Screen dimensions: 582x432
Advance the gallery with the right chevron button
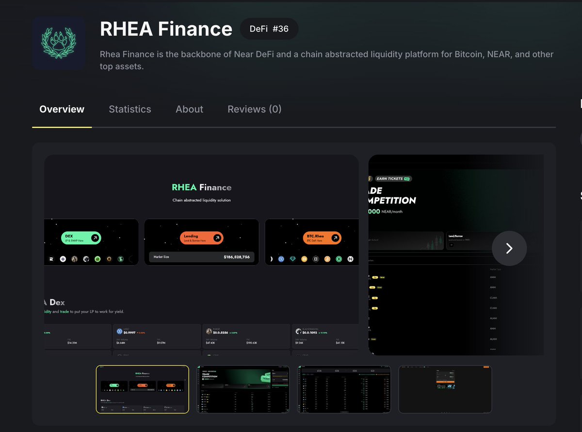tap(509, 248)
